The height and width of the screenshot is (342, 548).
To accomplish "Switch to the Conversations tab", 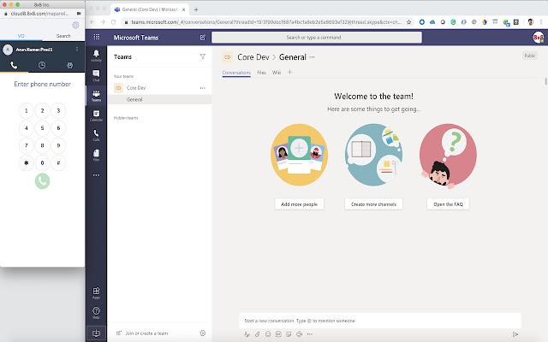I will pyautogui.click(x=236, y=73).
